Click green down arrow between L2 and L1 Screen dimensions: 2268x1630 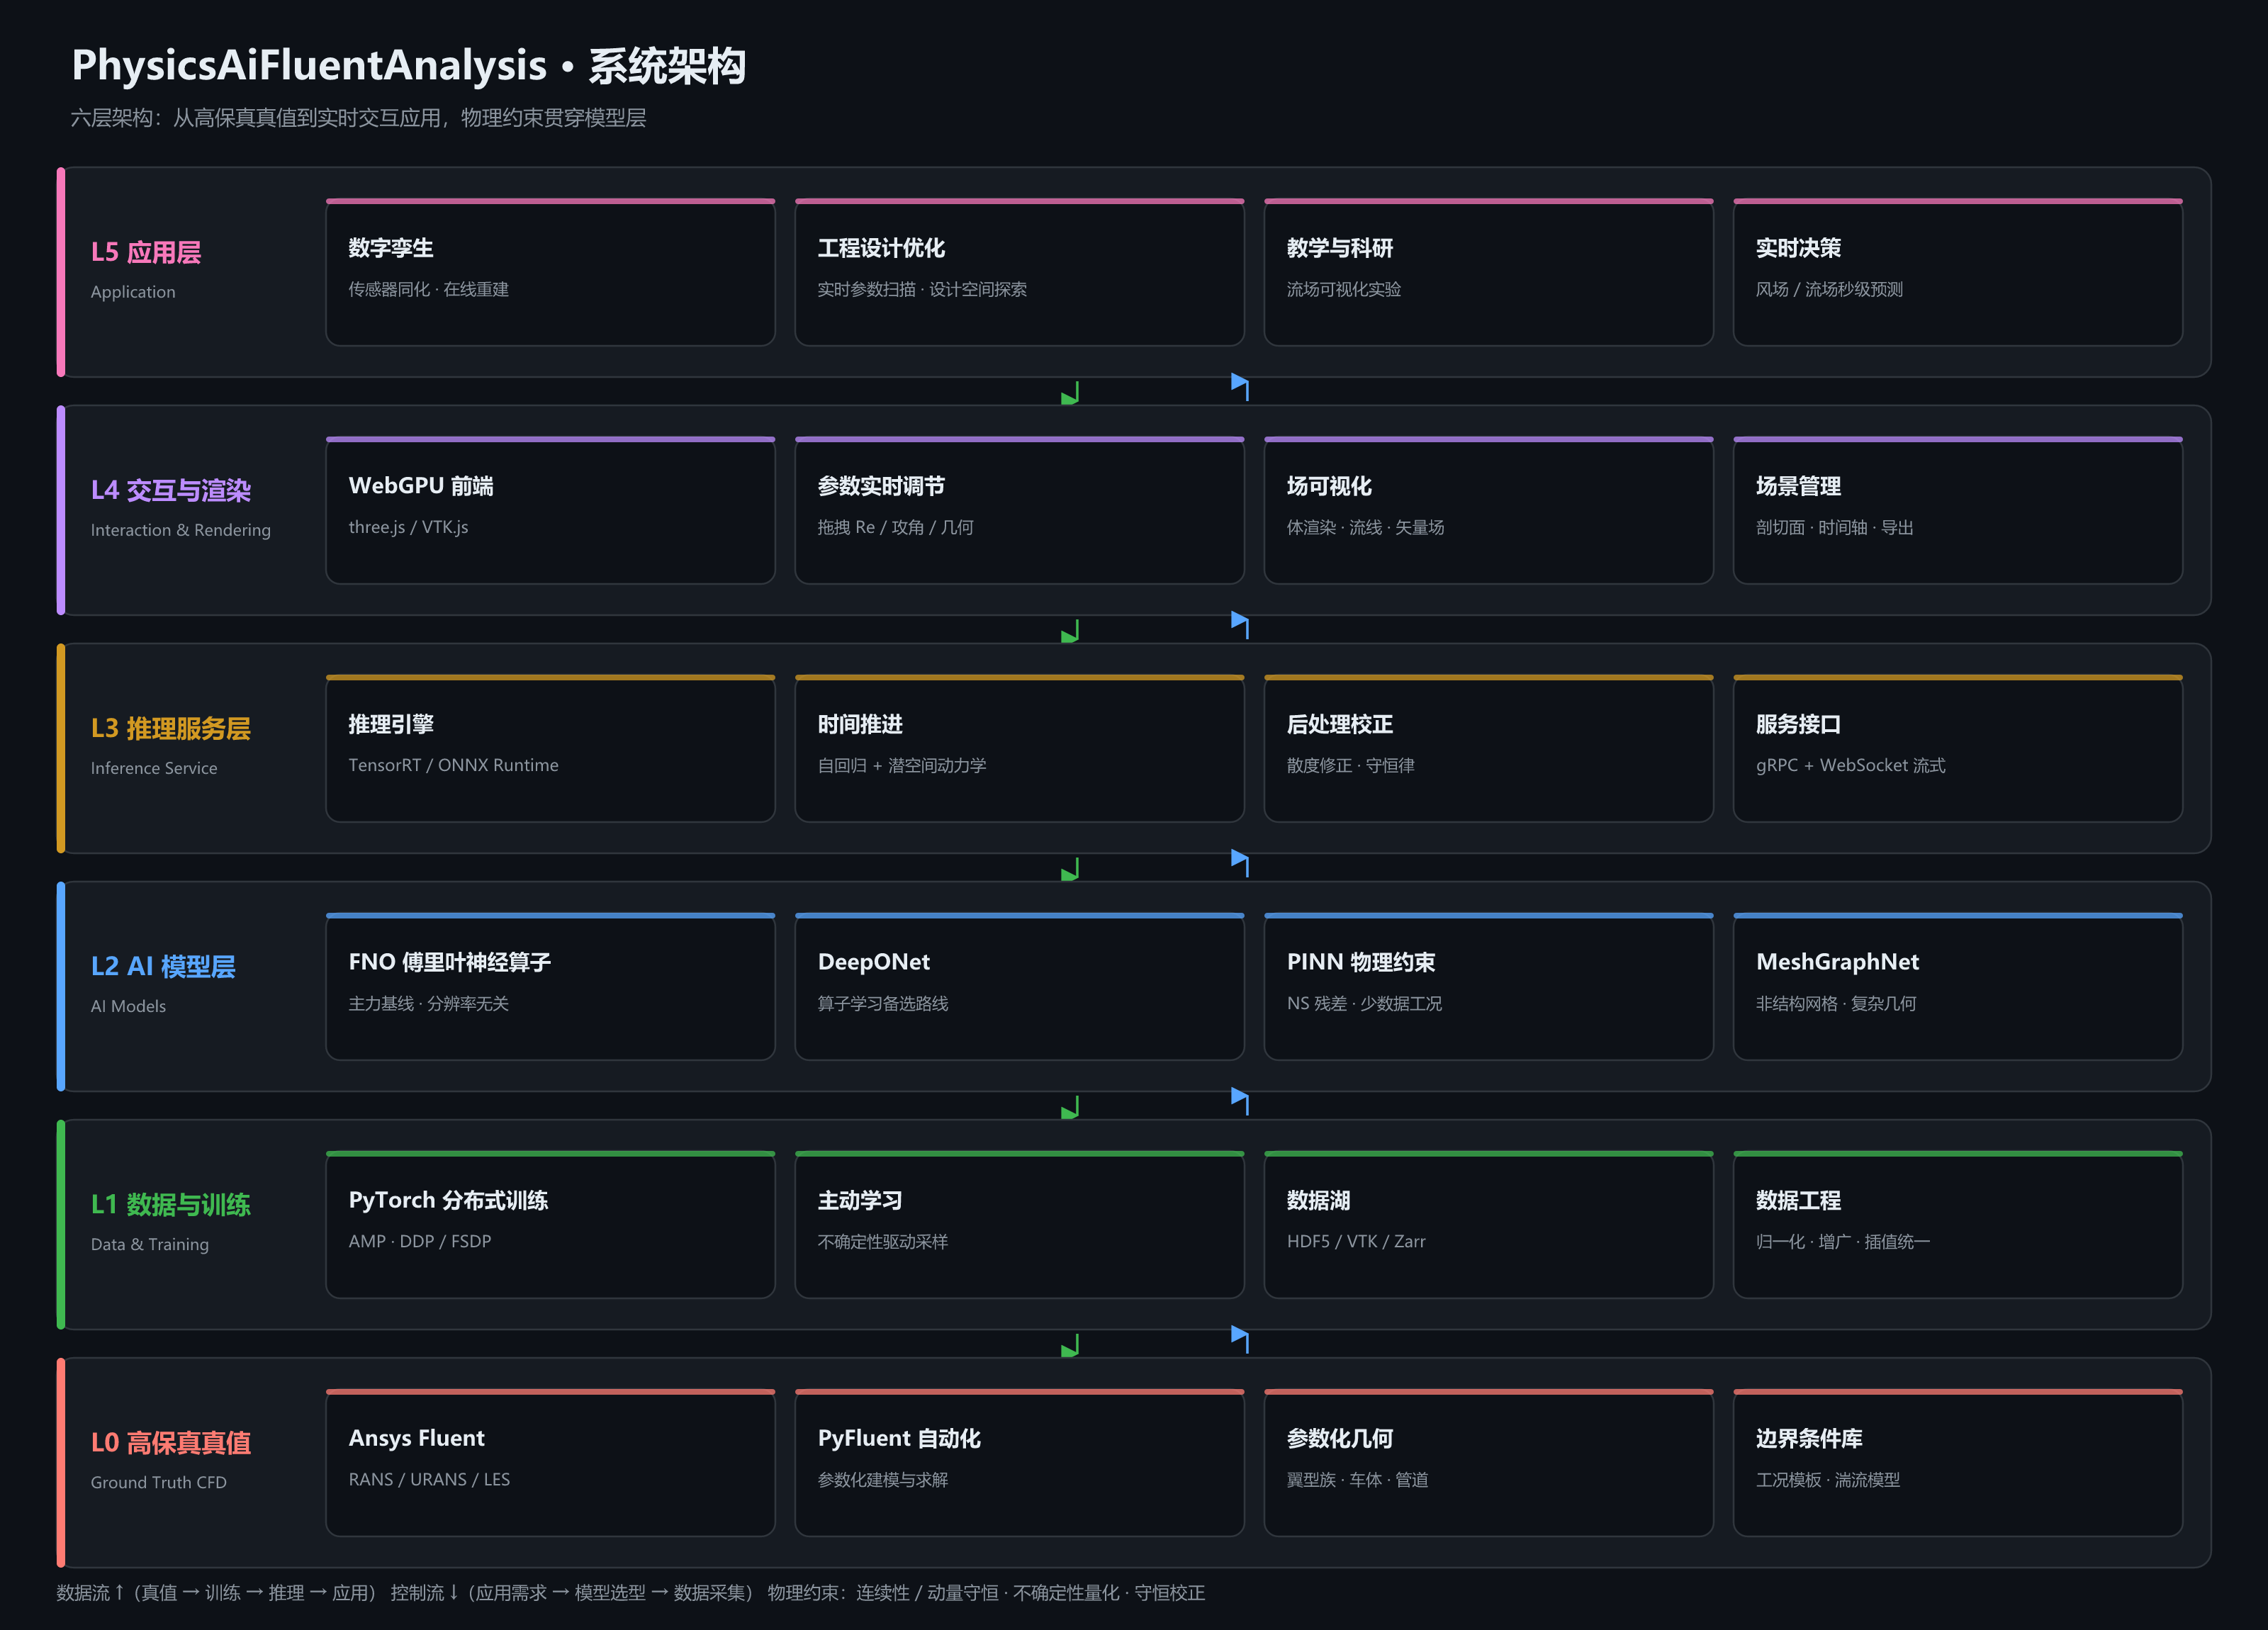pyautogui.click(x=1070, y=1106)
